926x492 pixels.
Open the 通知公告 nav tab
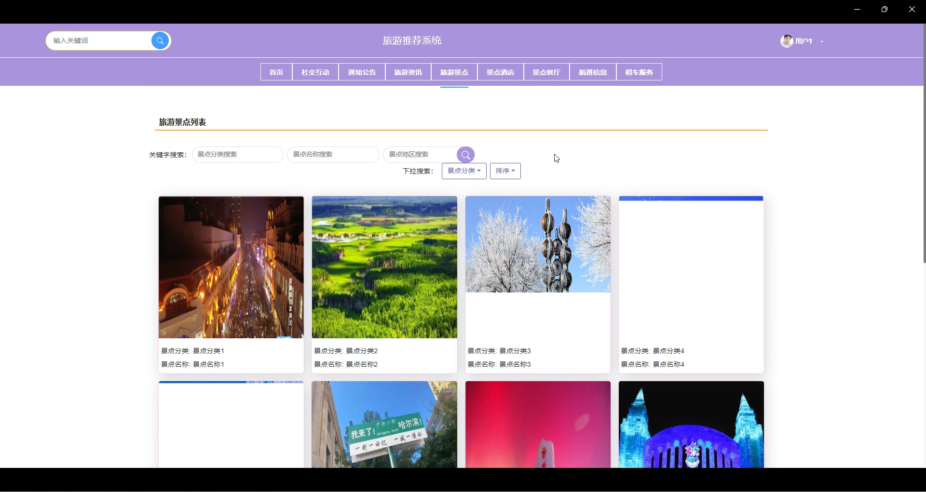pyautogui.click(x=362, y=72)
